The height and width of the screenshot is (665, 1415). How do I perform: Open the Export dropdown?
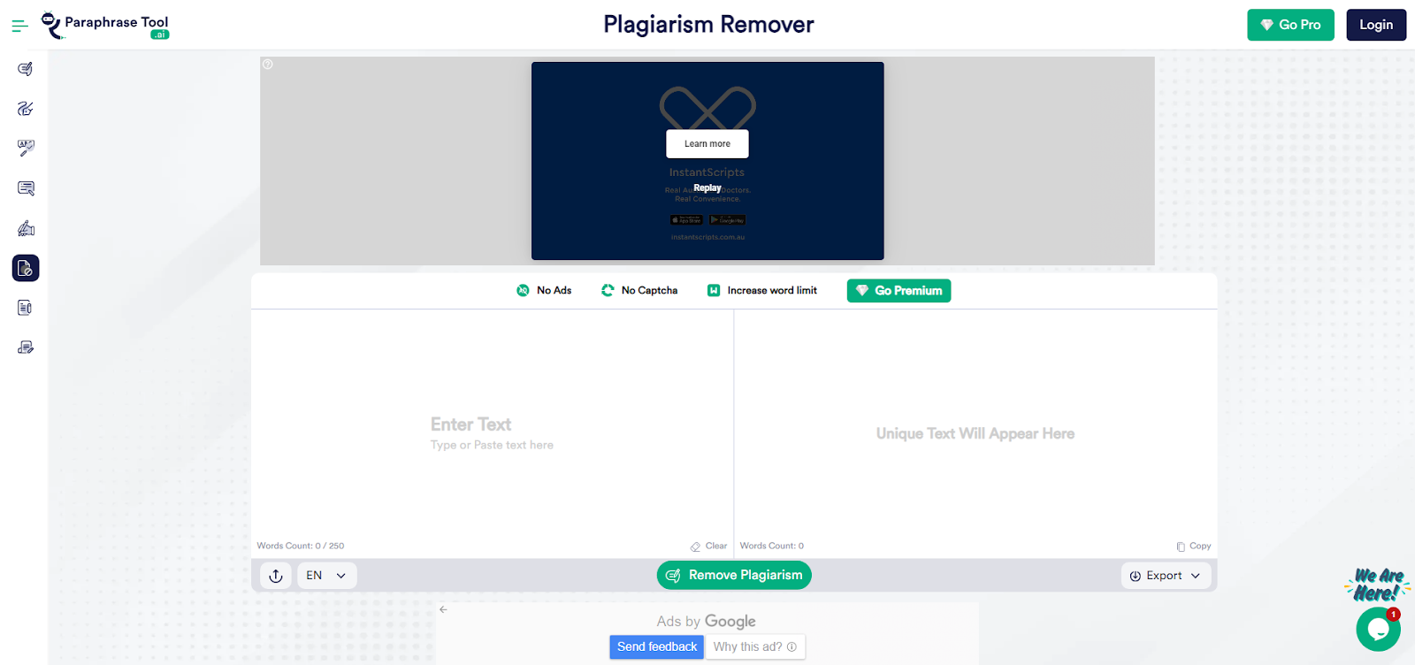(x=1166, y=576)
